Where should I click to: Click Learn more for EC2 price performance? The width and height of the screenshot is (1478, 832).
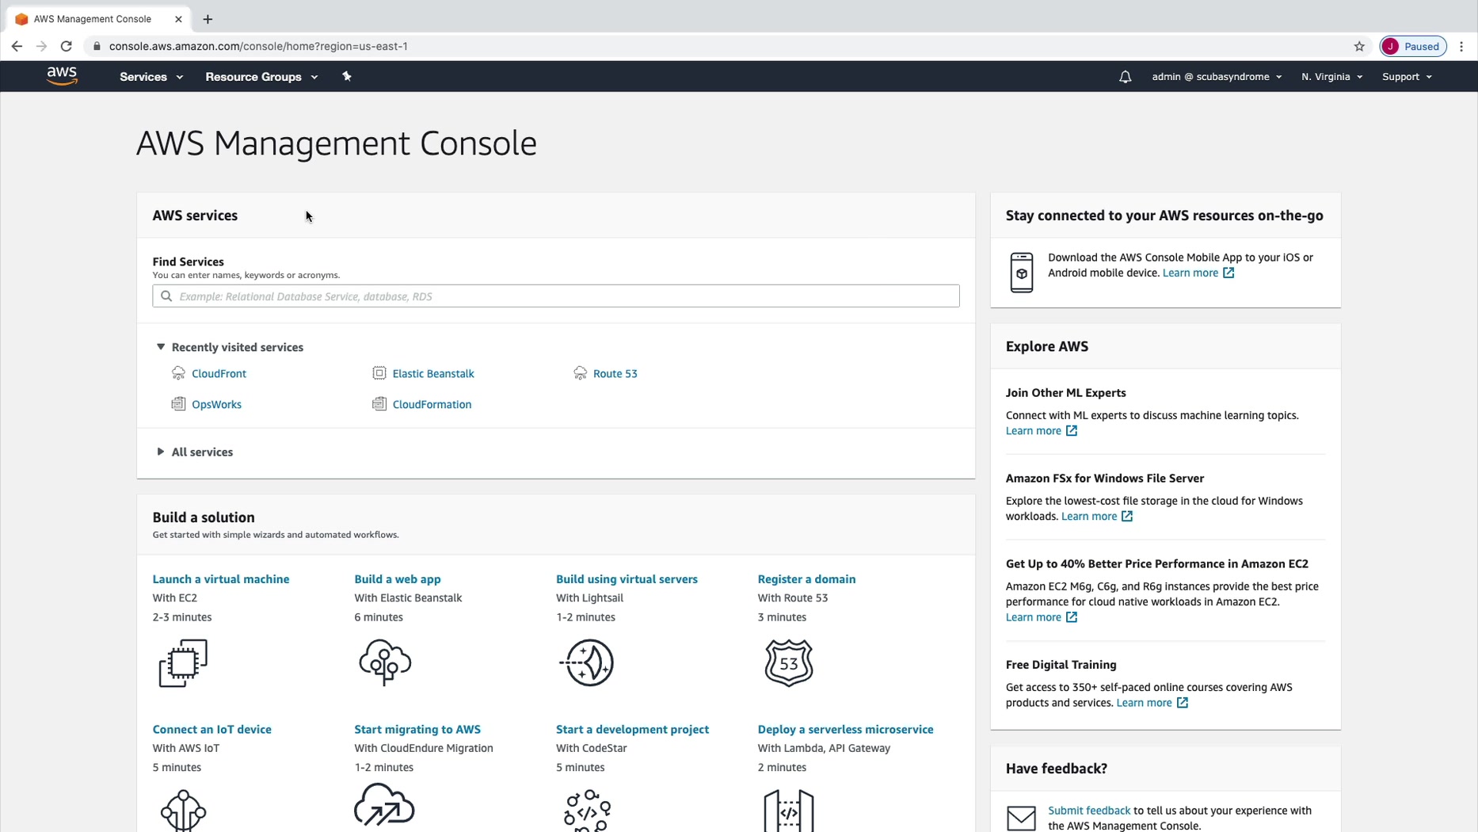click(x=1041, y=617)
